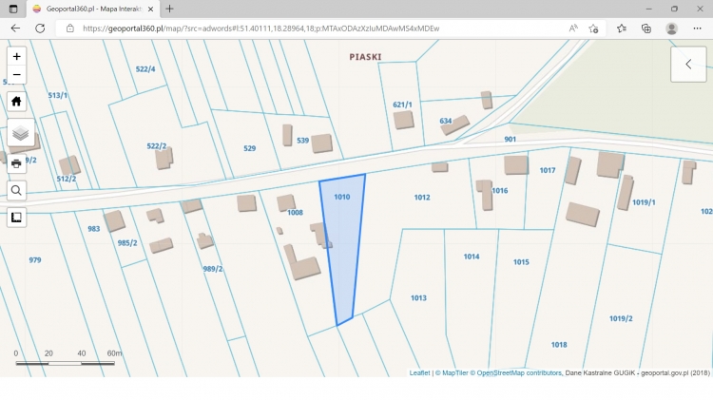The width and height of the screenshot is (713, 400).
Task: Click the highlighted parcel 1010
Action: click(342, 238)
